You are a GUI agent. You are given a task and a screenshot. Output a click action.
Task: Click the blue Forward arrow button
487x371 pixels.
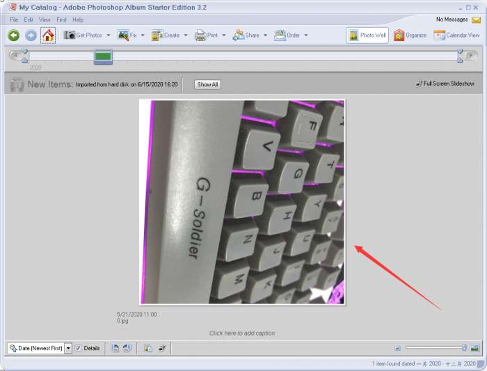pyautogui.click(x=31, y=35)
